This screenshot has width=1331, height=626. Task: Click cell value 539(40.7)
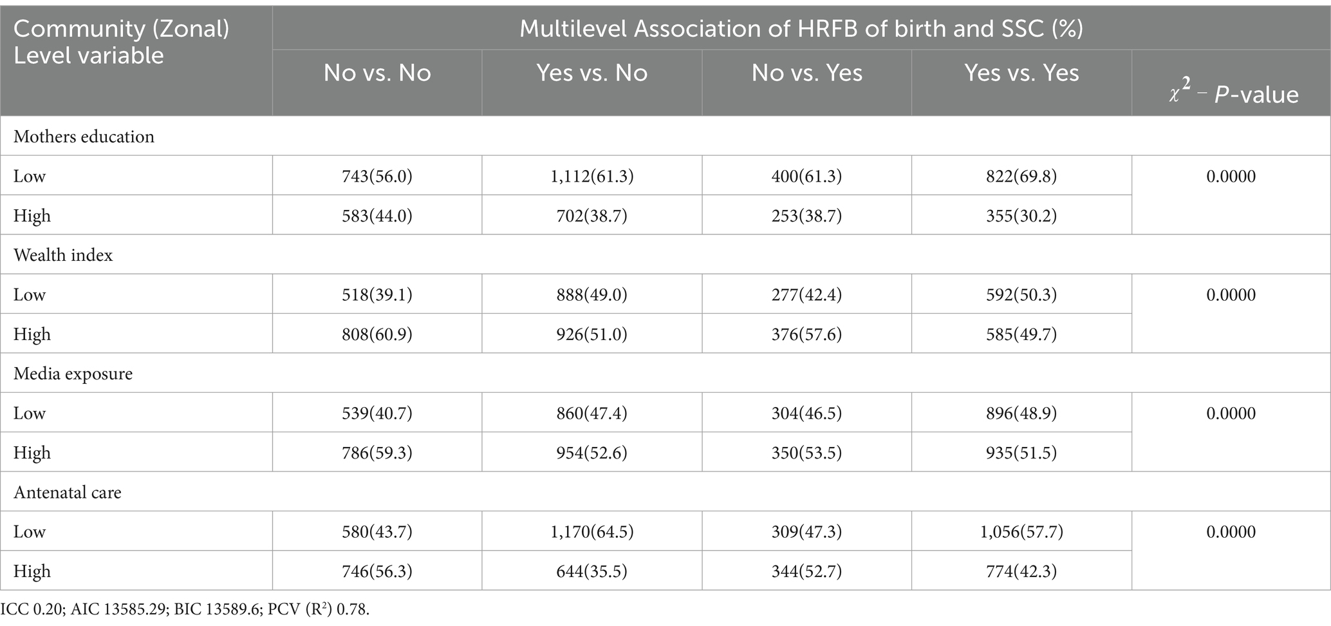pyautogui.click(x=377, y=413)
